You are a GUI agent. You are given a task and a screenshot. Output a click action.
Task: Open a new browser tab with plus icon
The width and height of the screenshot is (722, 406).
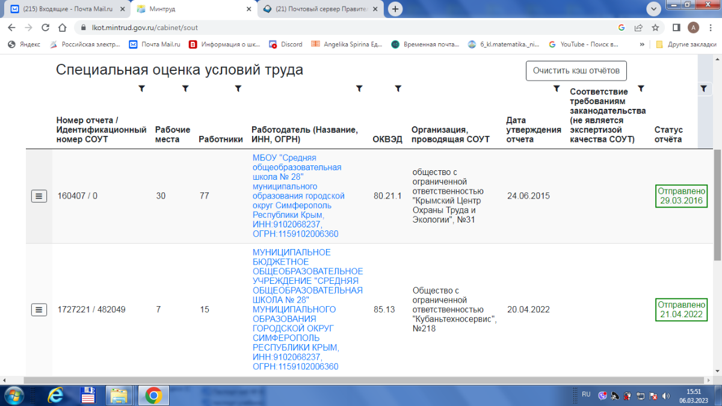pyautogui.click(x=395, y=9)
